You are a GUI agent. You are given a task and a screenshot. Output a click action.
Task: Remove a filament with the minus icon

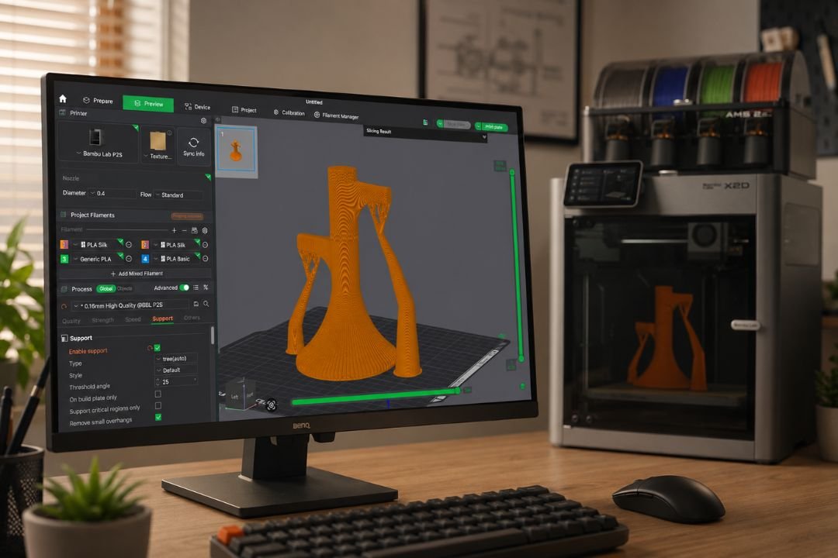[185, 230]
